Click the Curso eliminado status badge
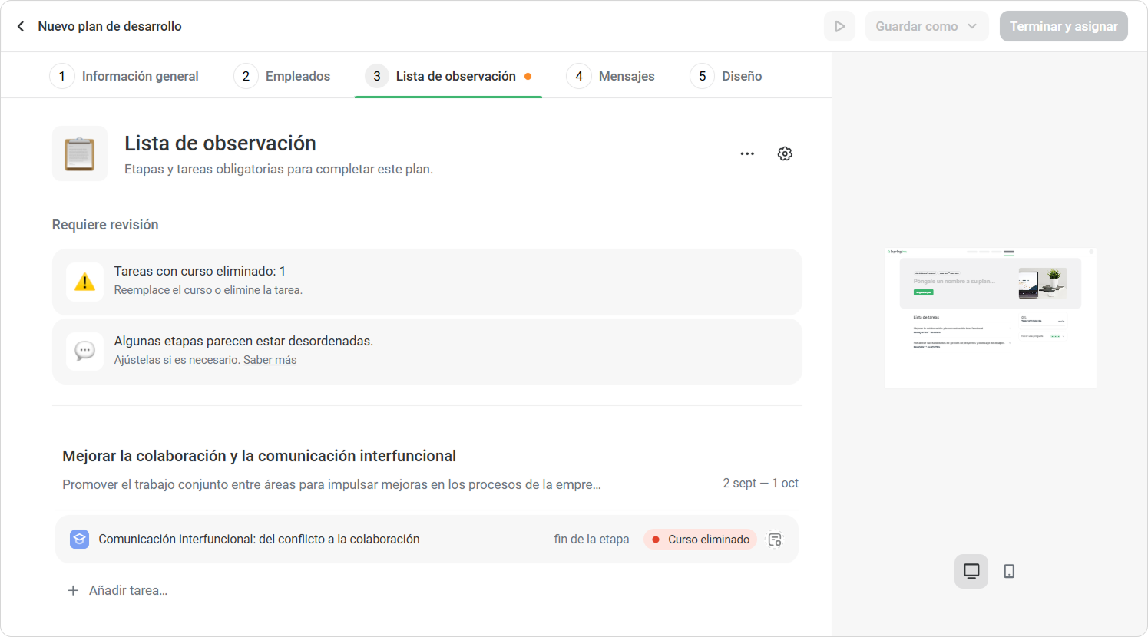The image size is (1148, 637). pos(700,540)
